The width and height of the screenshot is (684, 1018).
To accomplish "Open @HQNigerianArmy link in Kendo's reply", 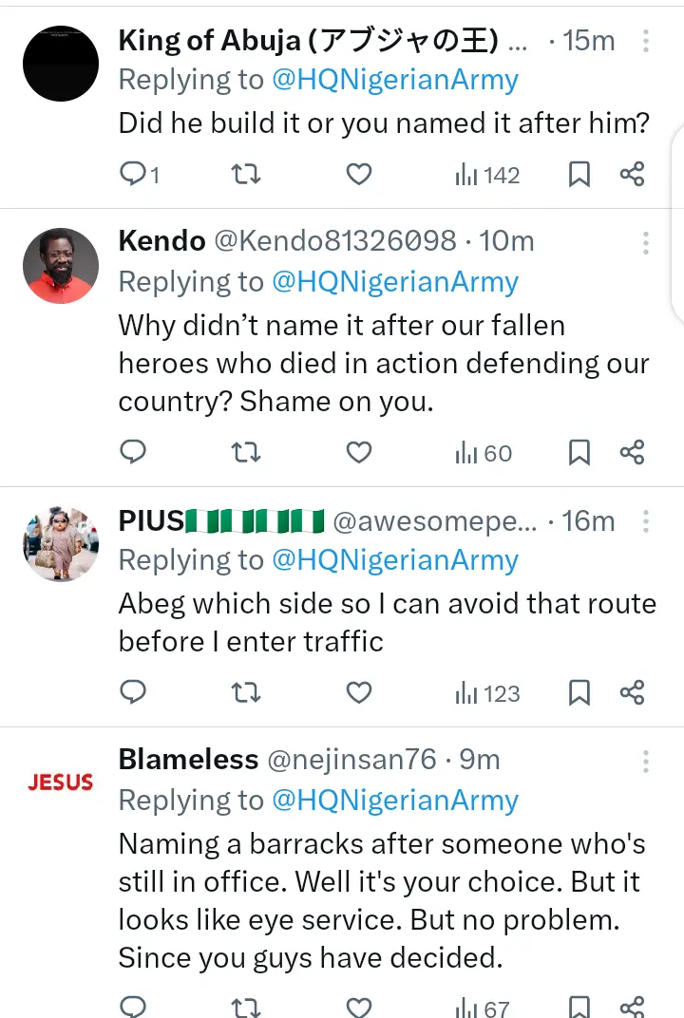I will [x=395, y=282].
